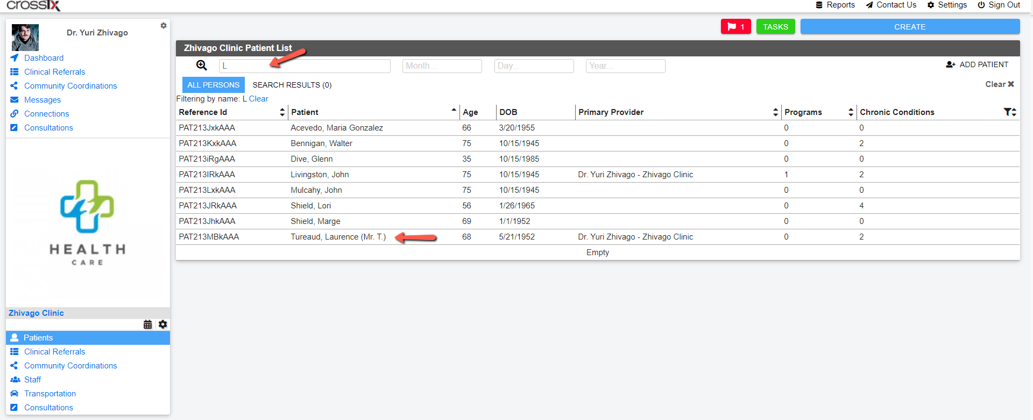
Task: Sort by Patient column arrow
Action: 454,110
